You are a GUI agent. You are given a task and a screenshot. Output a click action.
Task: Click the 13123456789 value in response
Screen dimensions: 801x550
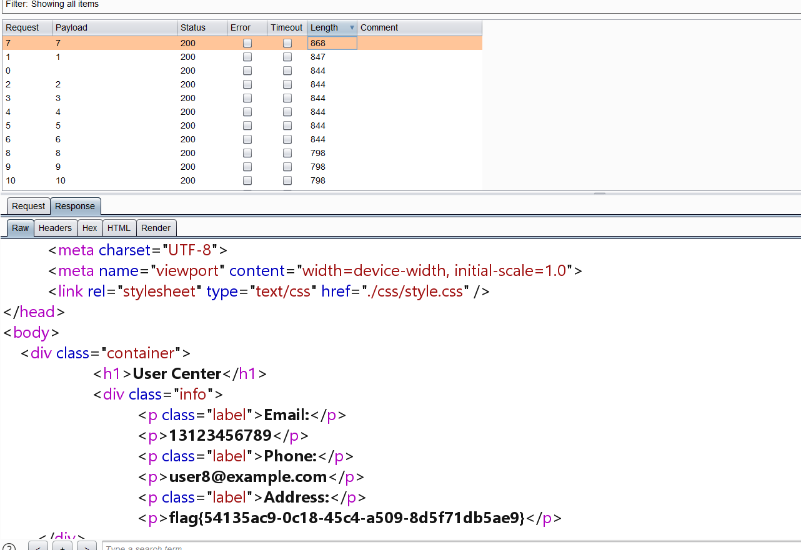(220, 435)
